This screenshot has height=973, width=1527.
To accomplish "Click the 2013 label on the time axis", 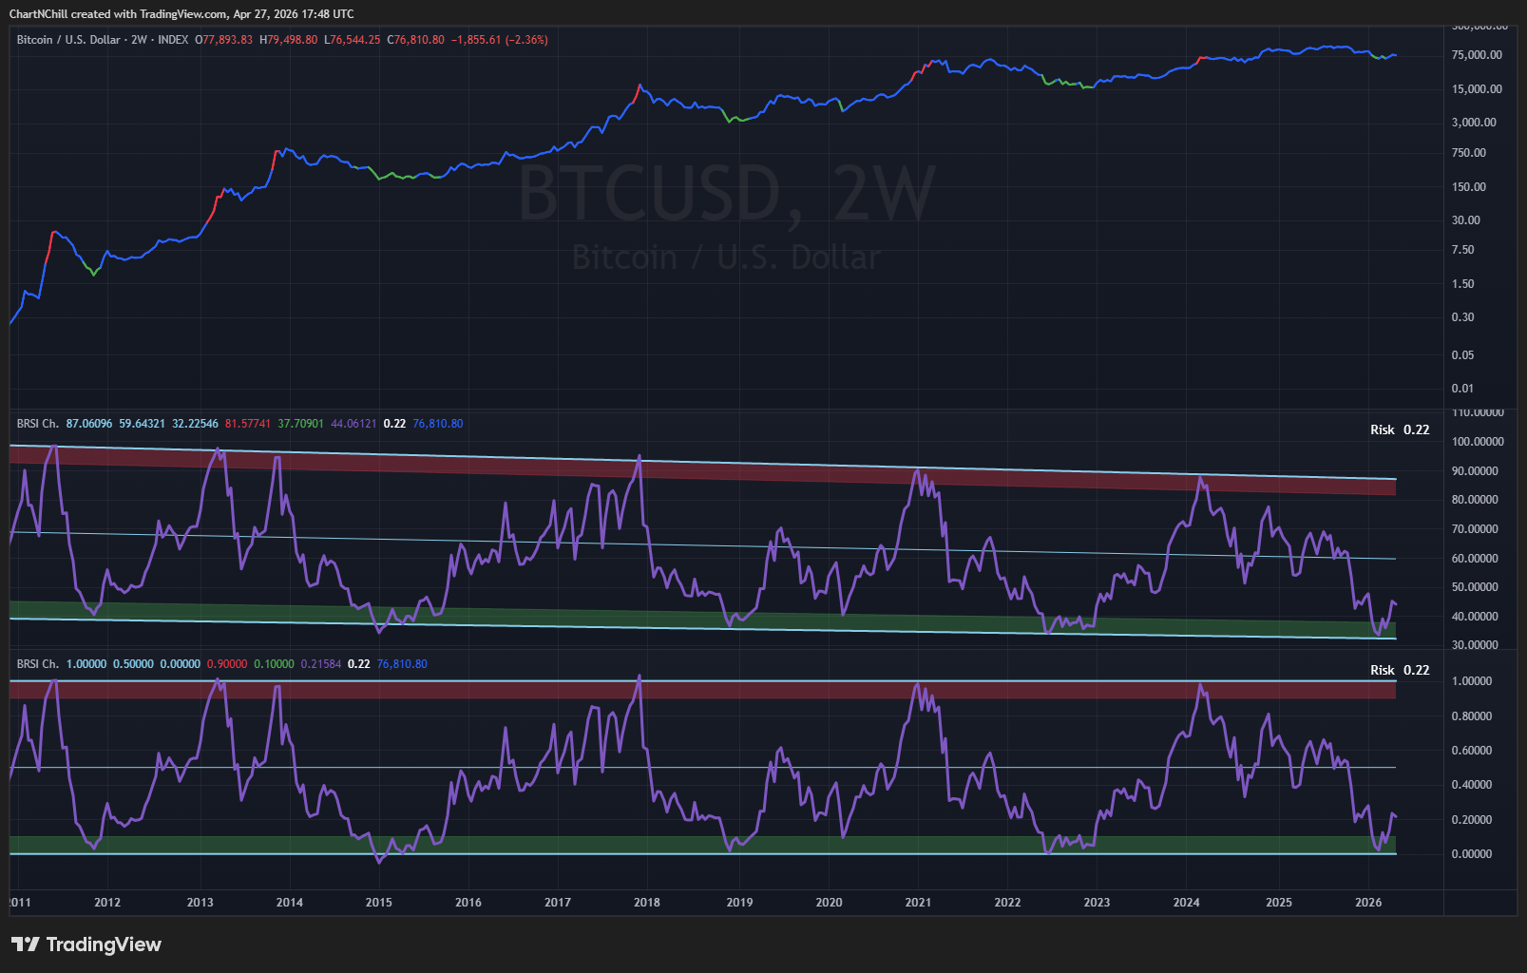I will pyautogui.click(x=200, y=903).
